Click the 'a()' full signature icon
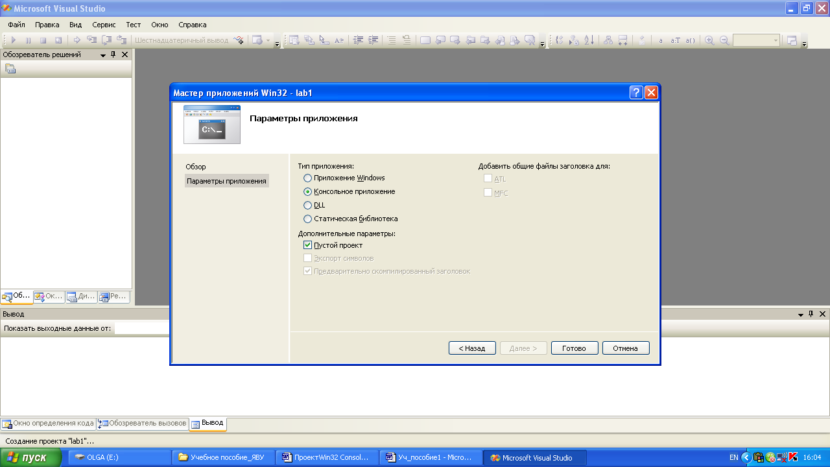This screenshot has height=467, width=830. 691,40
